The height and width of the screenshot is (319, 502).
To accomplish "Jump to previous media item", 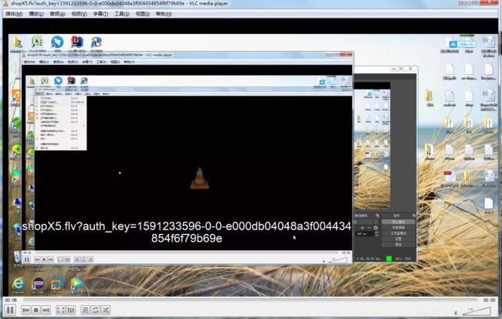I will point(26,310).
